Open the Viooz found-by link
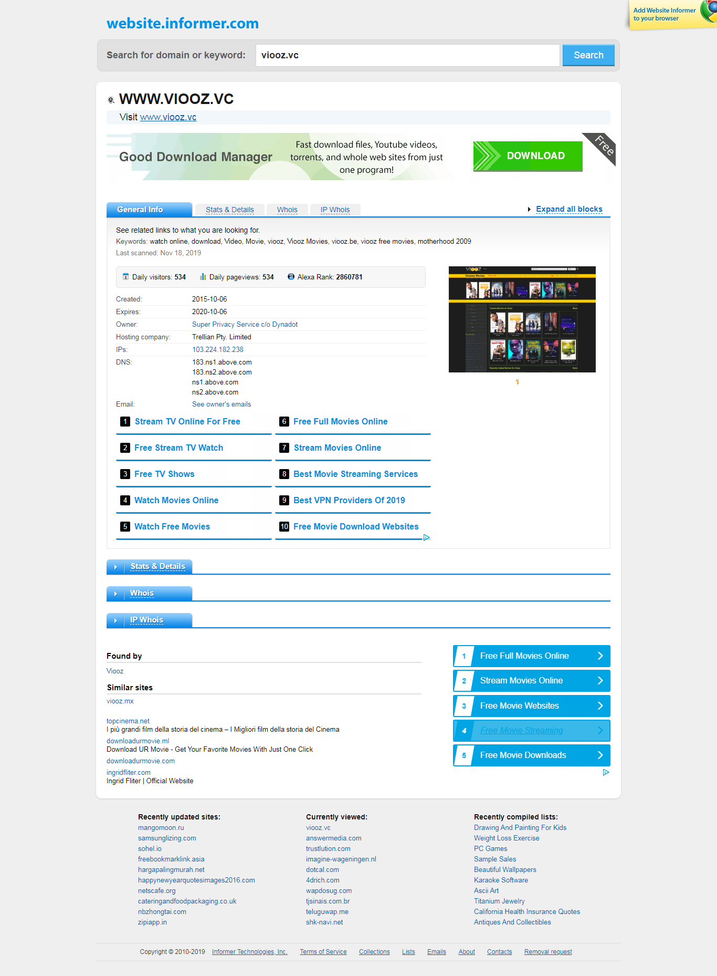The height and width of the screenshot is (976, 717). (115, 671)
